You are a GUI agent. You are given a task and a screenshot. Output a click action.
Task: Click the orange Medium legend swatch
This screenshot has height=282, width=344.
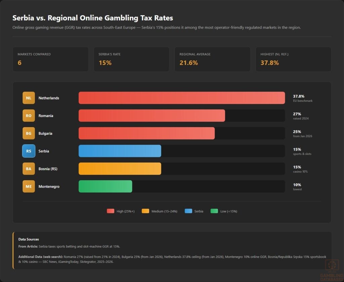click(145, 211)
